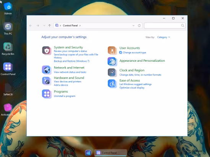Select the Recycle Bin desktop icon
This screenshot has height=157, width=210.
(x=8, y=49)
